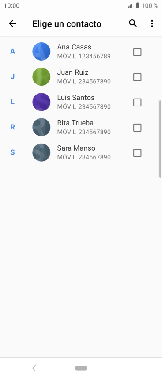The width and height of the screenshot is (162, 379).
Task: Tap the system back navigation chevron
Action: pos(34,368)
